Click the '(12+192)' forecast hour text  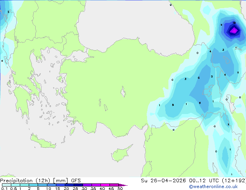point(234,181)
